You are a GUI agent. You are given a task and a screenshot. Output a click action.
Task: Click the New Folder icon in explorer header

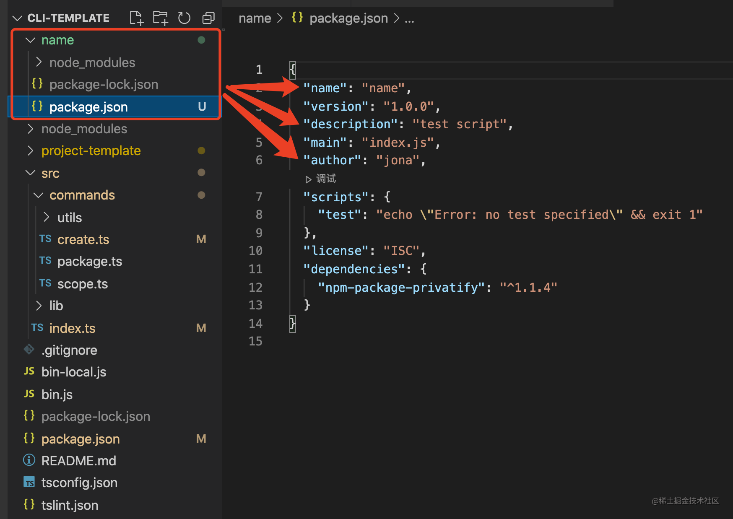coord(160,18)
